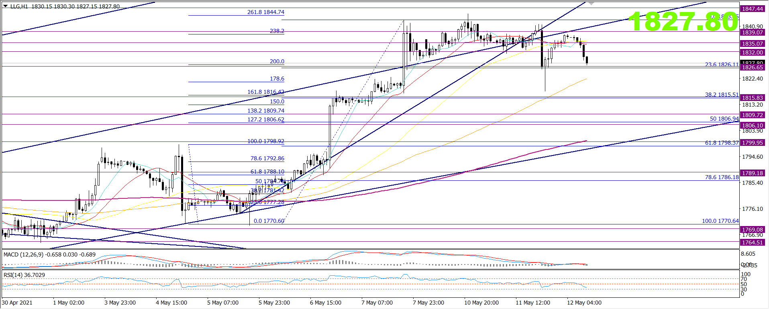Viewport: 769px width, 309px height.
Task: Click the retracement 78.6 1786.18 label
Action: tap(722, 177)
